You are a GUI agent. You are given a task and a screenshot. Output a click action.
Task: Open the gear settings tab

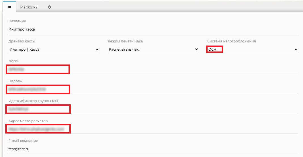(x=50, y=7)
